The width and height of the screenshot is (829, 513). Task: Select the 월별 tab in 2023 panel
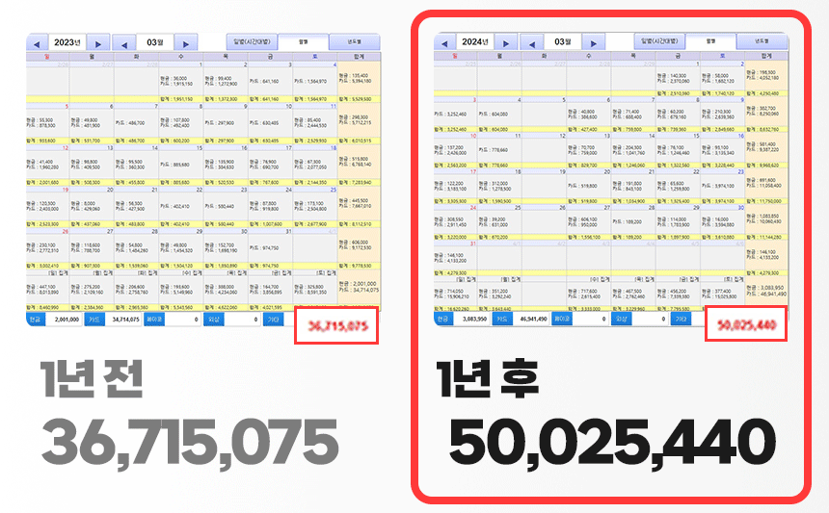coord(304,42)
